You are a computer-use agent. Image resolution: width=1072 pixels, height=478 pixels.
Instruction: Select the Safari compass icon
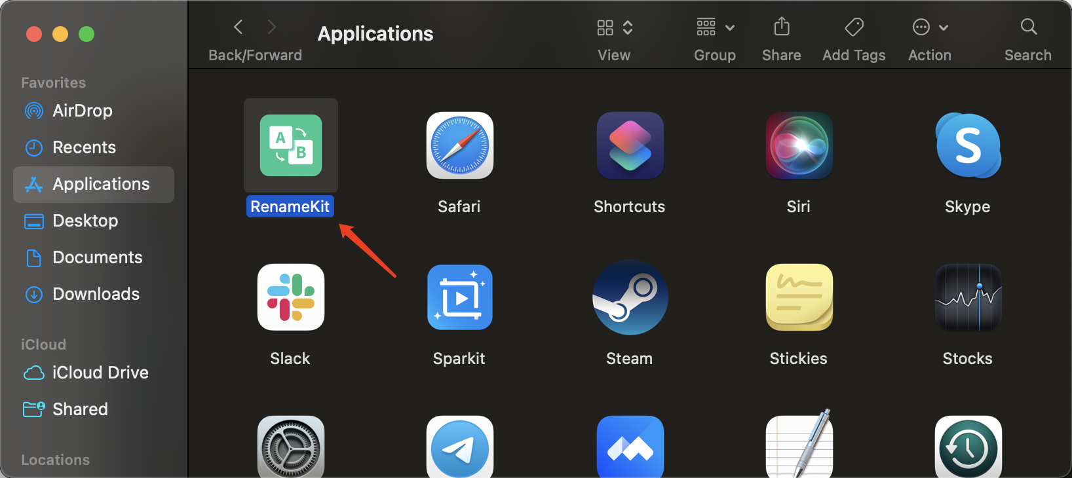pos(460,145)
